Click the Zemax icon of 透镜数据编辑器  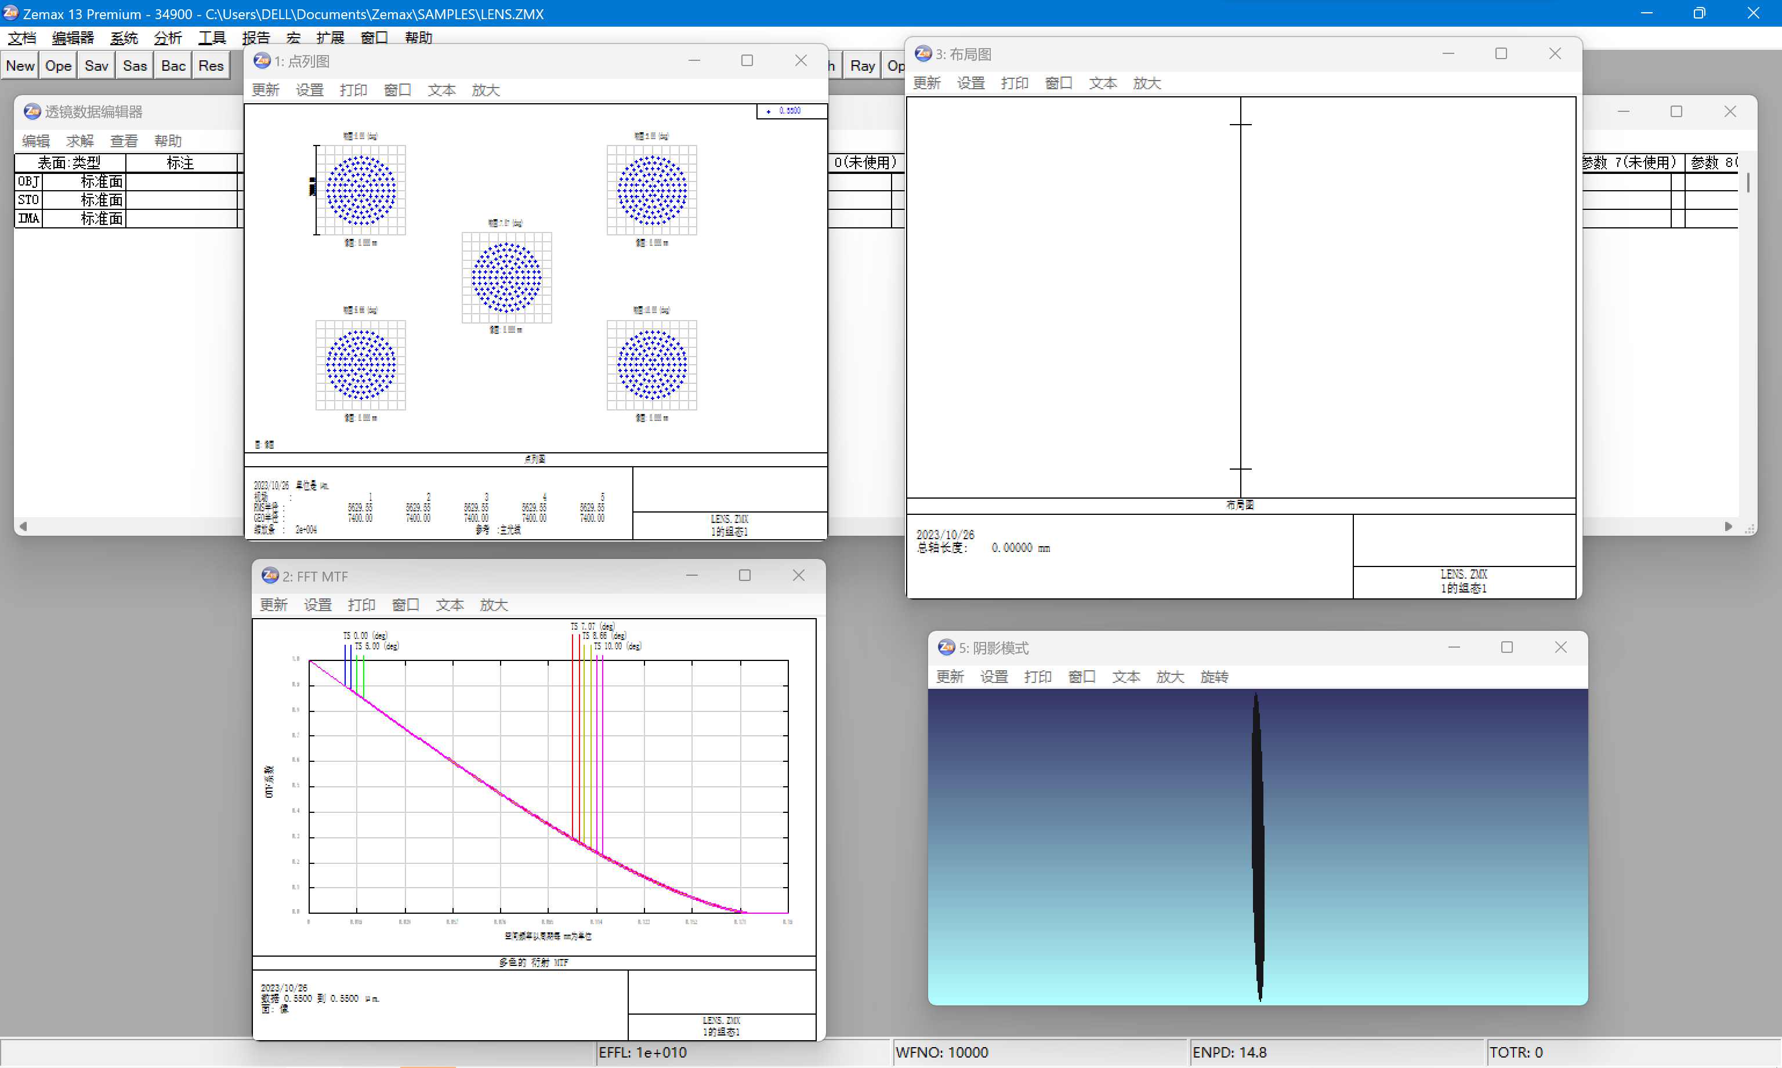(x=32, y=111)
